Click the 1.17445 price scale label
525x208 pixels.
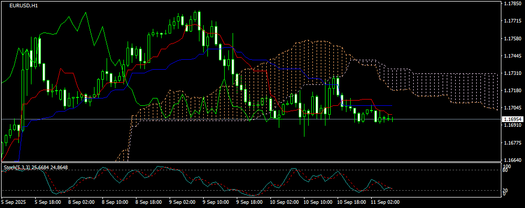[512, 56]
